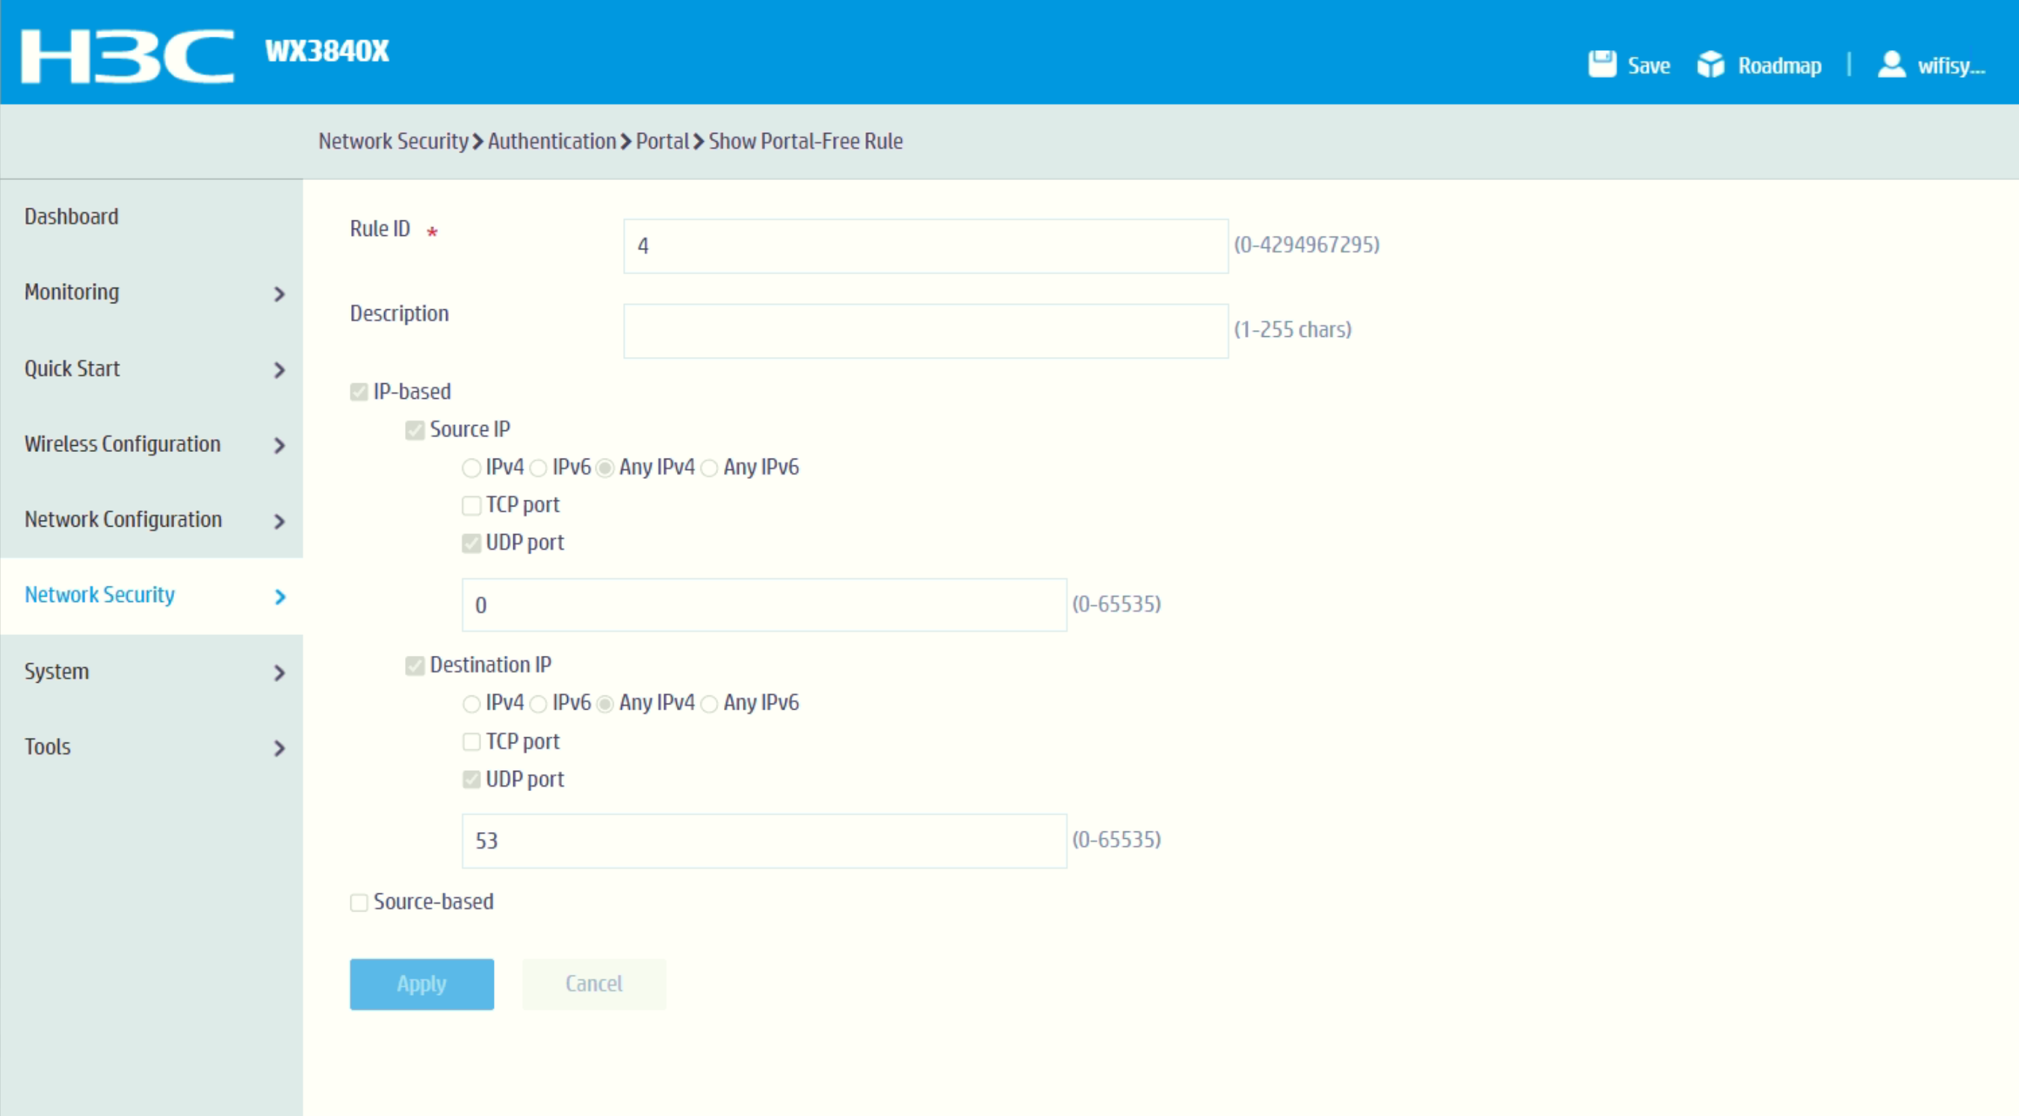Expand the Monitoring menu chevron

[279, 294]
